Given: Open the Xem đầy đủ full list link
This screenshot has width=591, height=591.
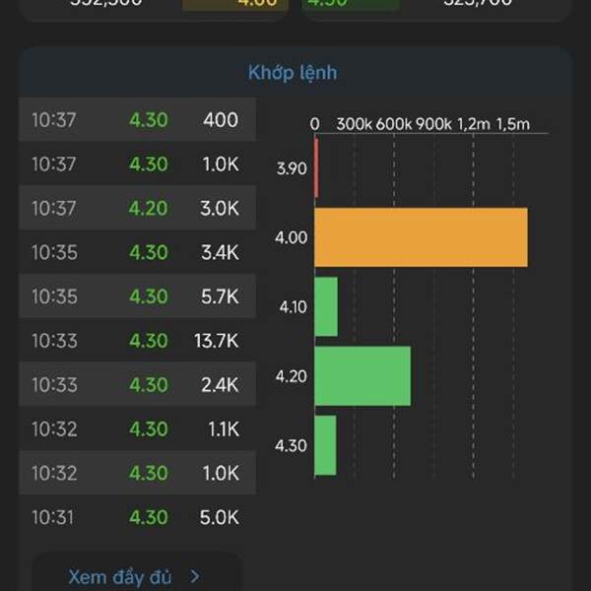Looking at the screenshot, I should click(120, 577).
